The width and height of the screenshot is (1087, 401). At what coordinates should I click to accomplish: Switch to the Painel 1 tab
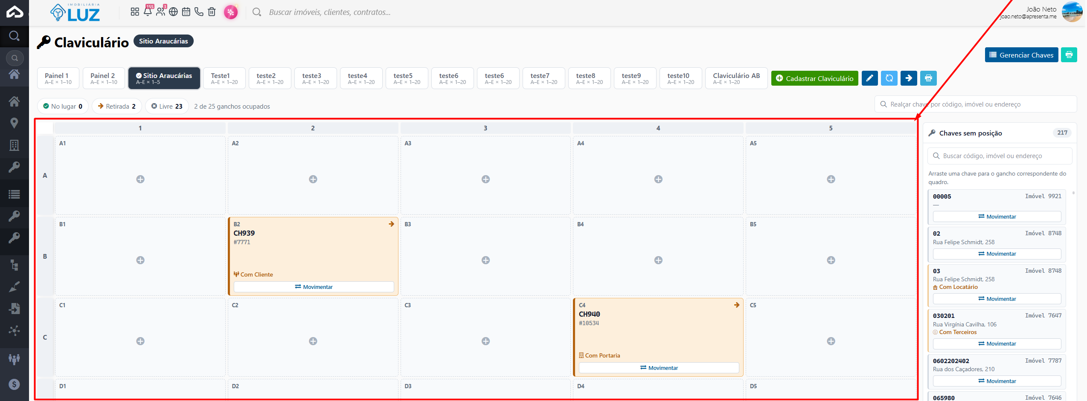pos(58,78)
